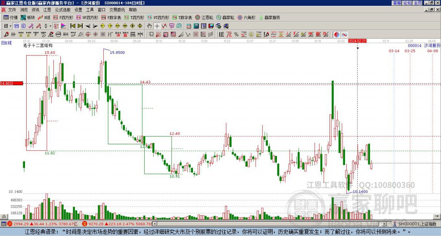441x236 pixels.
Task: Open the calculator icon
Action: (196, 26)
